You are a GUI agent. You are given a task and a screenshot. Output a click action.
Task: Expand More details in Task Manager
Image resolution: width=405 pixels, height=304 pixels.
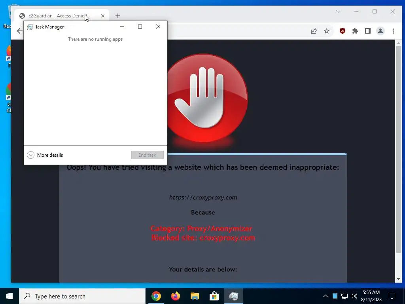click(45, 155)
